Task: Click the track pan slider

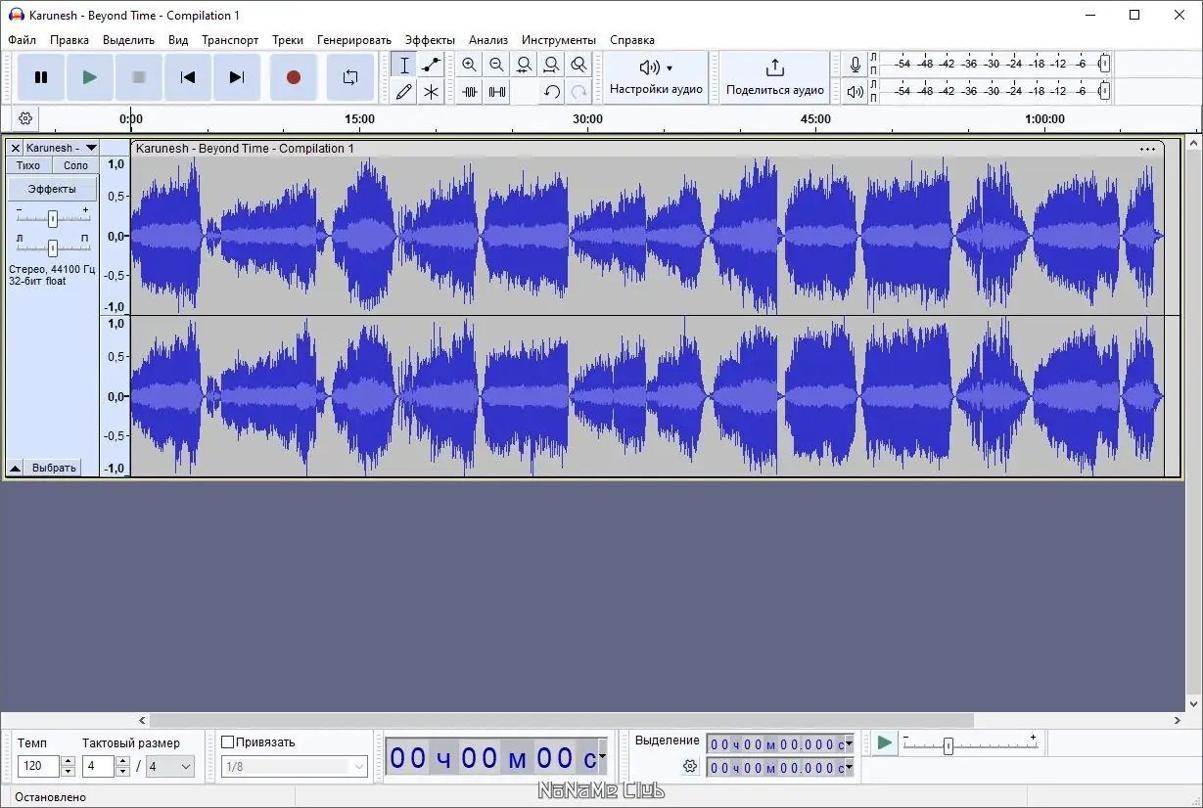Action: pyautogui.click(x=53, y=247)
